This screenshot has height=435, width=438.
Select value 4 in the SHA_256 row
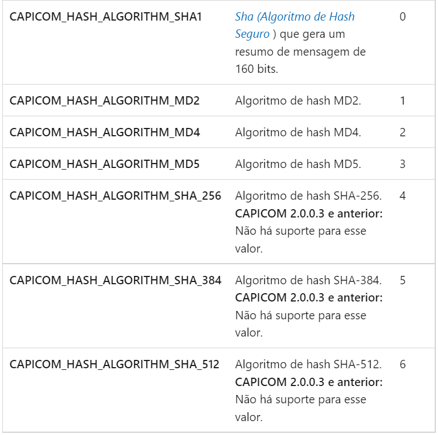(402, 196)
